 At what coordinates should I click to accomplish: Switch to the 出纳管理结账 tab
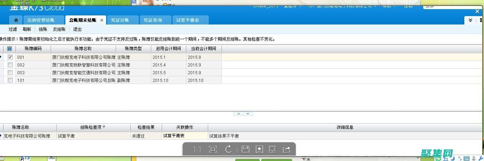click(x=43, y=20)
